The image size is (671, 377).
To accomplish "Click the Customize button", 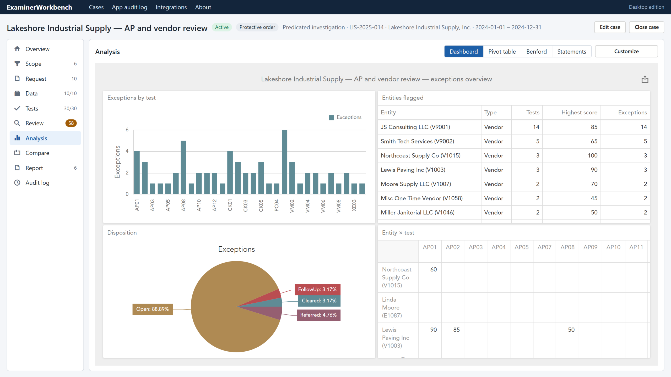I will 626,51.
